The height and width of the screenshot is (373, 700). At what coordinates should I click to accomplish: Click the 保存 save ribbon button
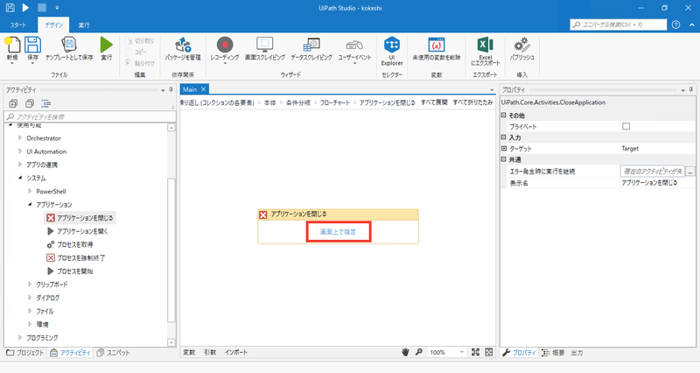(32, 49)
